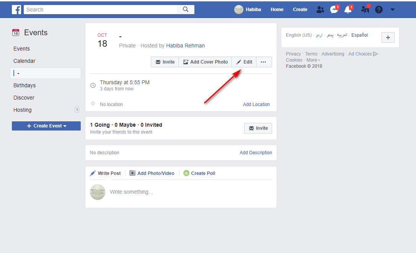416x253 pixels.
Task: Click the 'No description' text
Action: tap(104, 153)
